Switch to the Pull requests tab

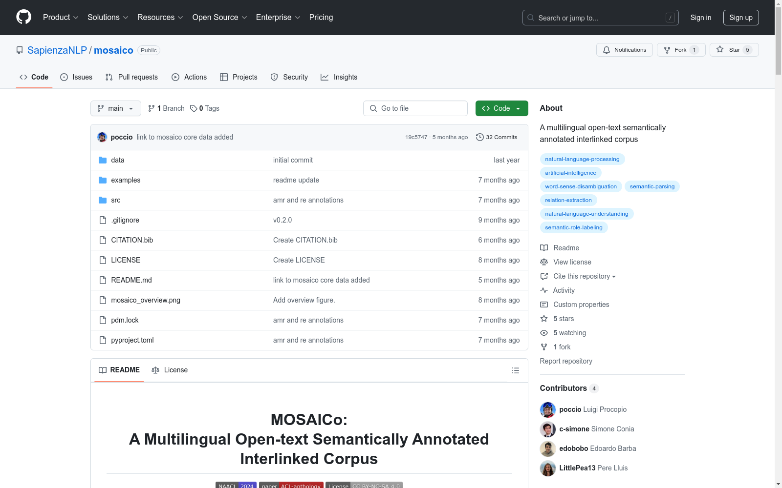click(131, 77)
